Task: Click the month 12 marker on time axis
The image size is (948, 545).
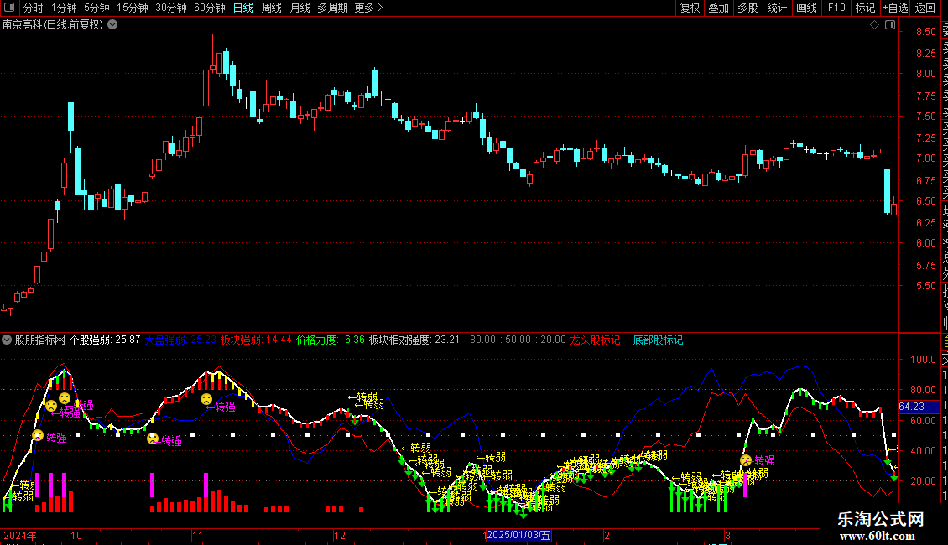Action: click(x=340, y=535)
